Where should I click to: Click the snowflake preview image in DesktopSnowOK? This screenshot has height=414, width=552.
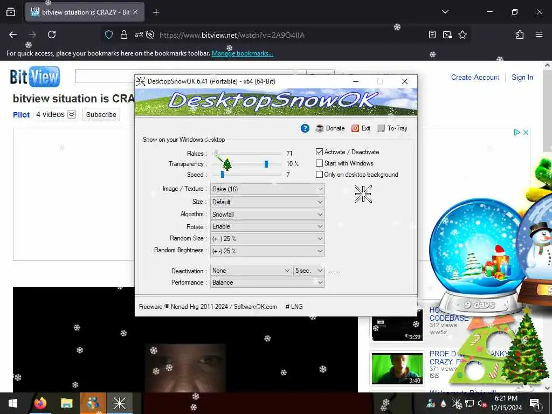(x=363, y=194)
